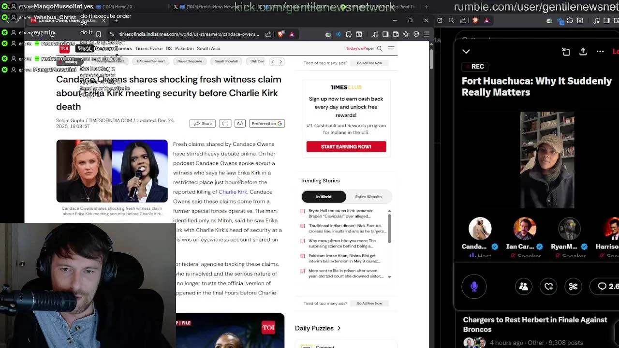The width and height of the screenshot is (619, 348).
Task: More options dots in X Space
Action: point(600,52)
